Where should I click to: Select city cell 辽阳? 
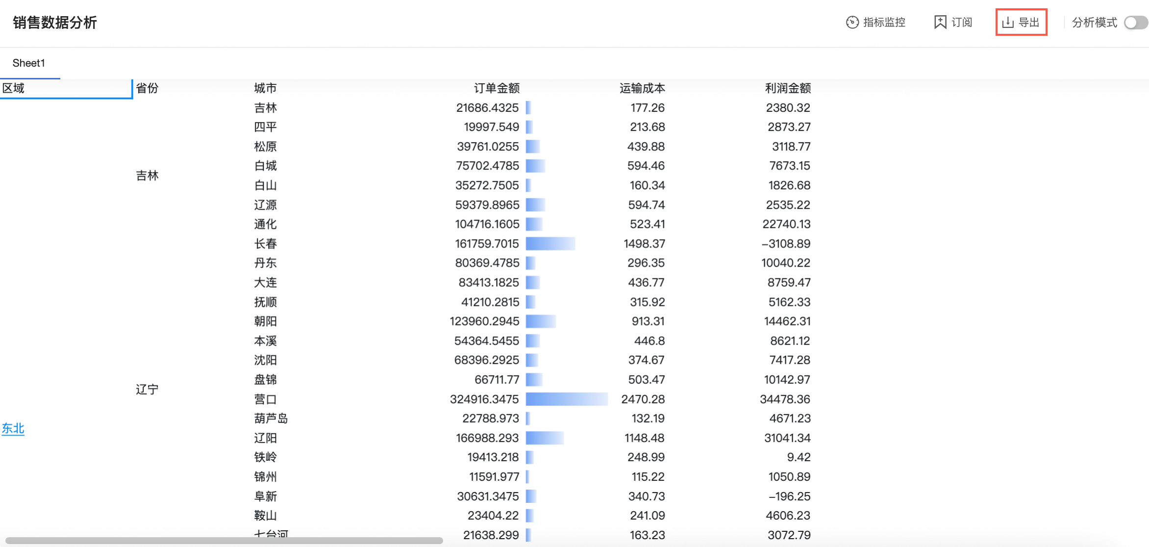coord(266,438)
